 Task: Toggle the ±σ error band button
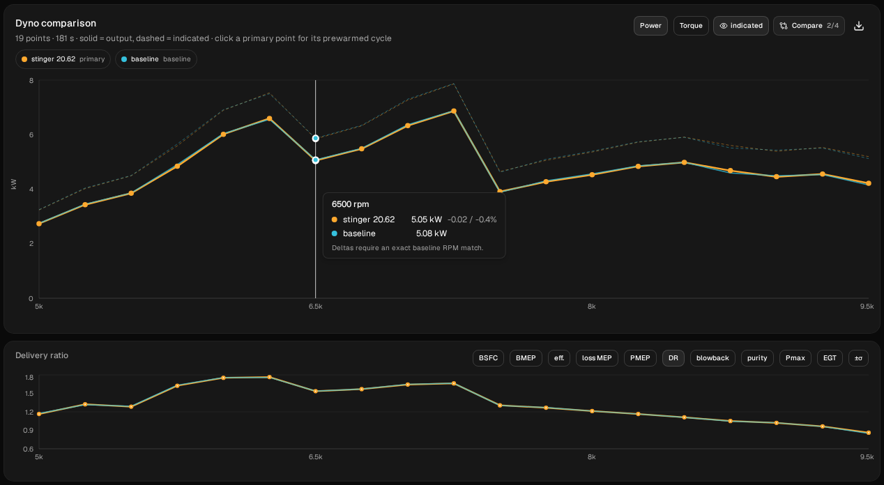coord(858,358)
